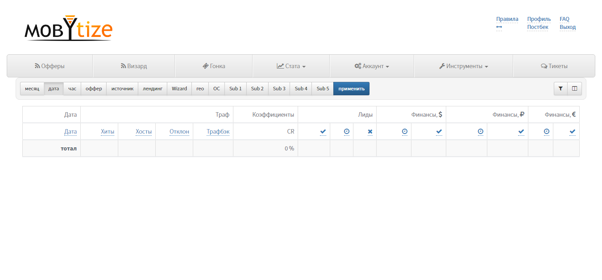
Task: Click the double-arrow link under Правила
Action: coord(499,27)
